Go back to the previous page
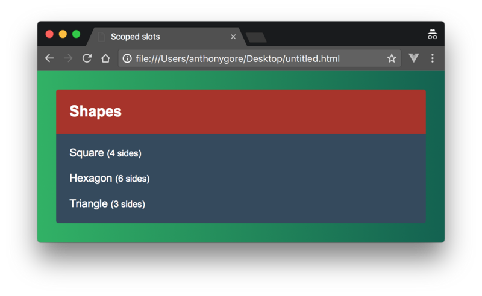This screenshot has width=482, height=296. coord(49,58)
